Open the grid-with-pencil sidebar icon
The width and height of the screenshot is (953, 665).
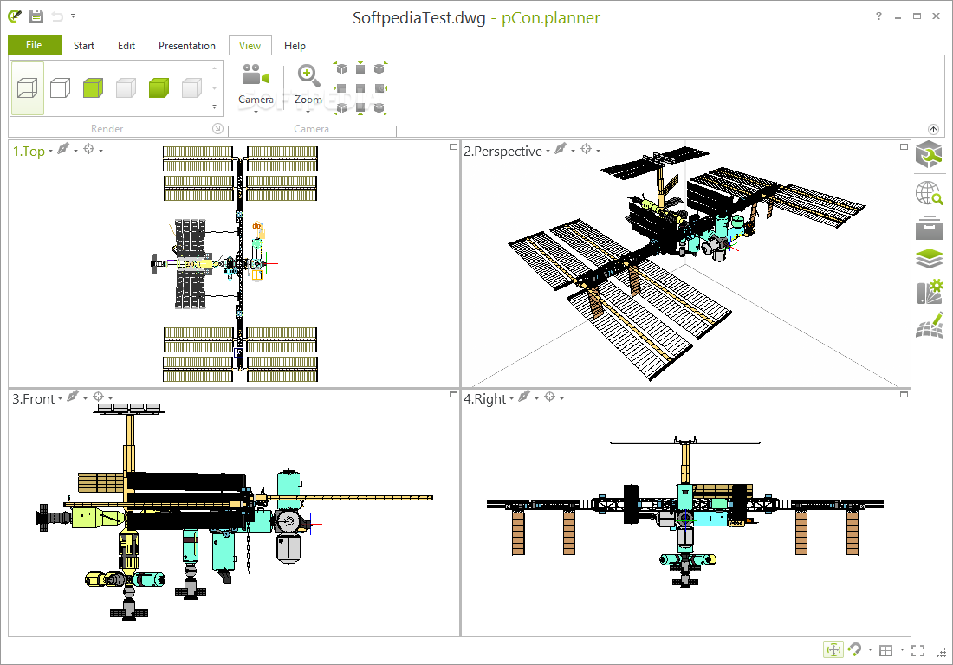930,326
